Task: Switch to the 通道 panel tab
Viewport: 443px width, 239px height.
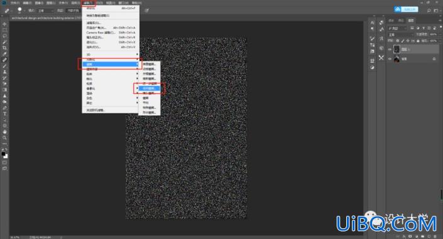Action: coord(391,20)
